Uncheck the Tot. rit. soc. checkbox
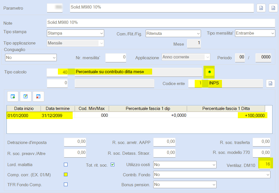Viewport: 279px width, 193px height. point(112,165)
